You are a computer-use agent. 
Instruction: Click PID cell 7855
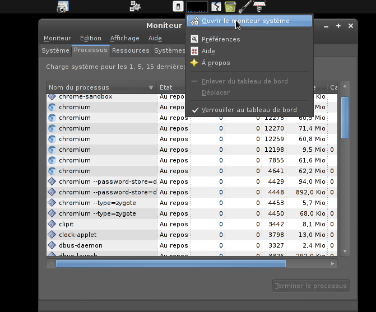(276, 160)
